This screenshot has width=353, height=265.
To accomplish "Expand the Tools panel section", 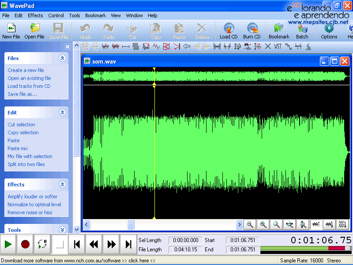I will coord(62,230).
